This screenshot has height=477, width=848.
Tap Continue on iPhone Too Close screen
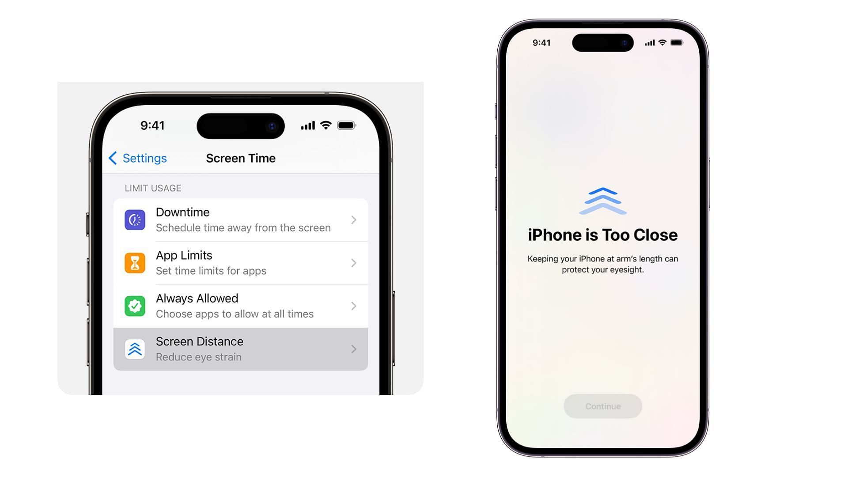click(x=602, y=406)
